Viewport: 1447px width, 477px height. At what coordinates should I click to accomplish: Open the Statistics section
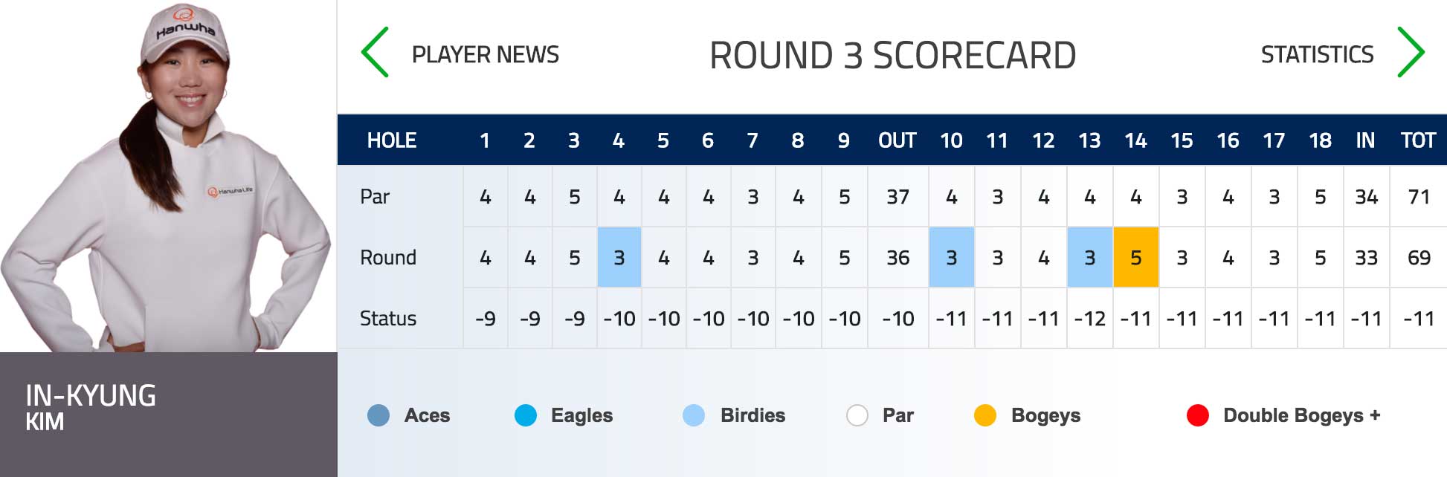click(x=1317, y=54)
